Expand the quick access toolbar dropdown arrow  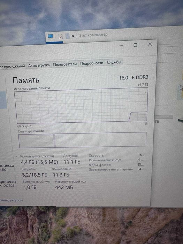(x=73, y=36)
